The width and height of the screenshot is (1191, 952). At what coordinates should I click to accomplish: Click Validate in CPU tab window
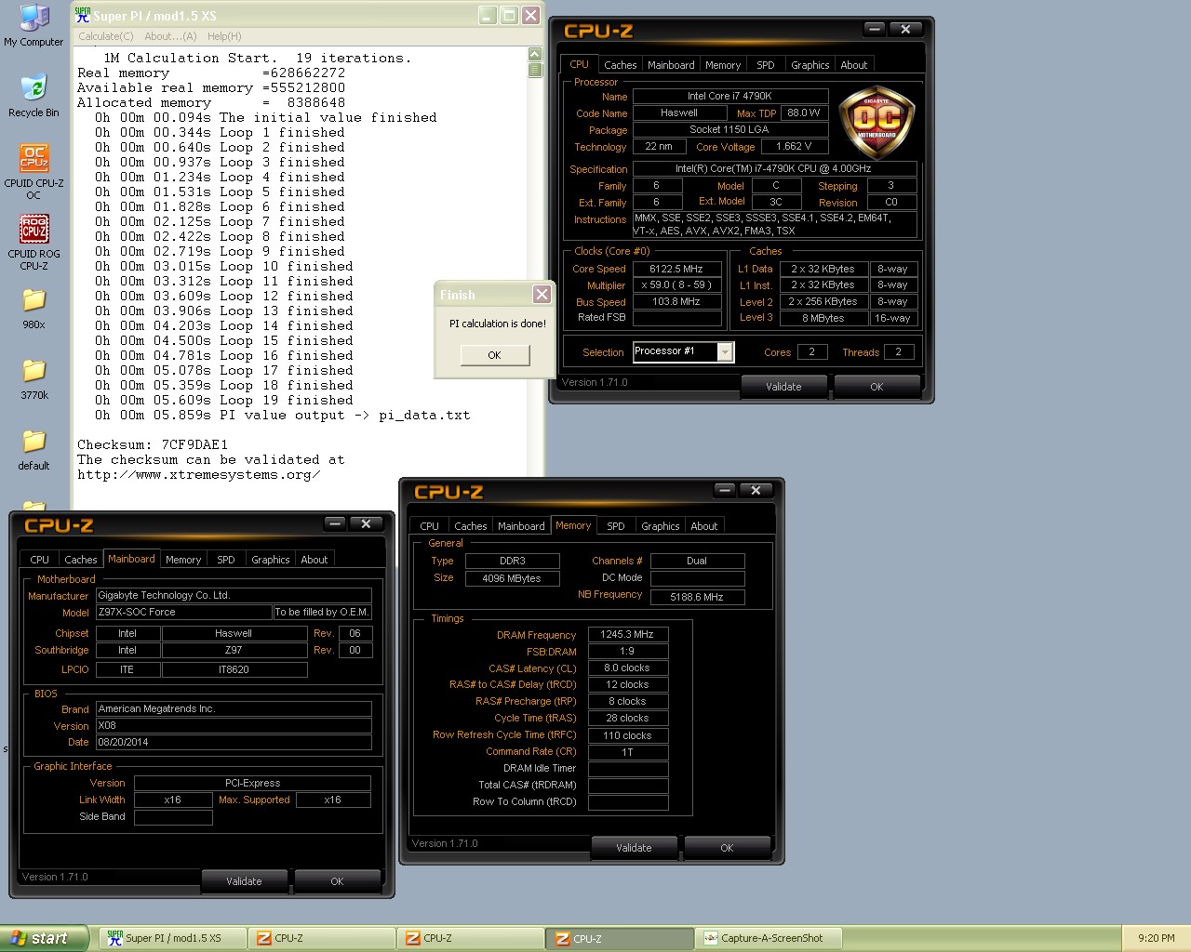coord(783,387)
